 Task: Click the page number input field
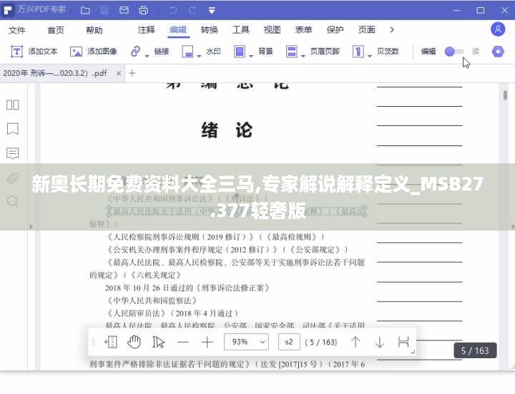click(289, 342)
